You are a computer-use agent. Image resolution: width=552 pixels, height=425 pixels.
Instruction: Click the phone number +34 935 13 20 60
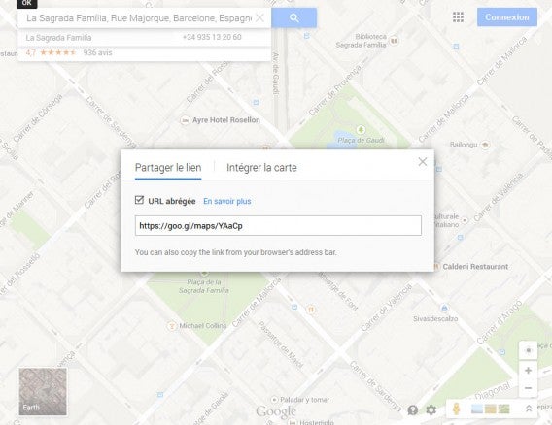coord(212,37)
